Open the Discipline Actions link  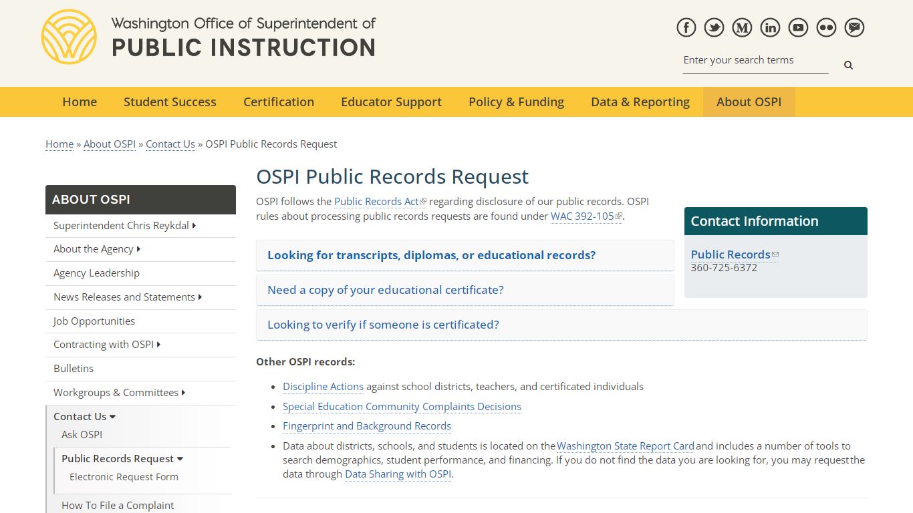click(x=323, y=386)
